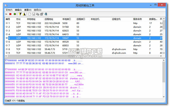Click local port 62623 in row 3

[66, 31]
